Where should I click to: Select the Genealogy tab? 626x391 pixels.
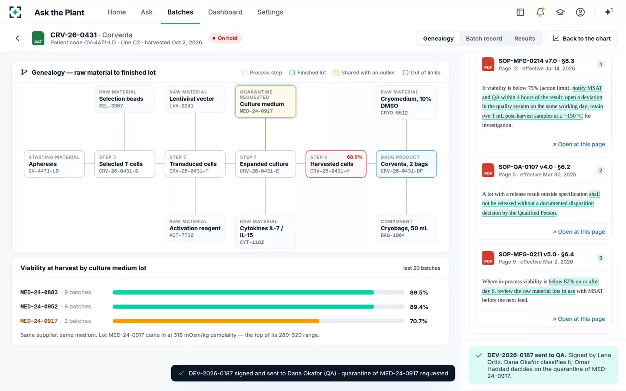(x=438, y=38)
